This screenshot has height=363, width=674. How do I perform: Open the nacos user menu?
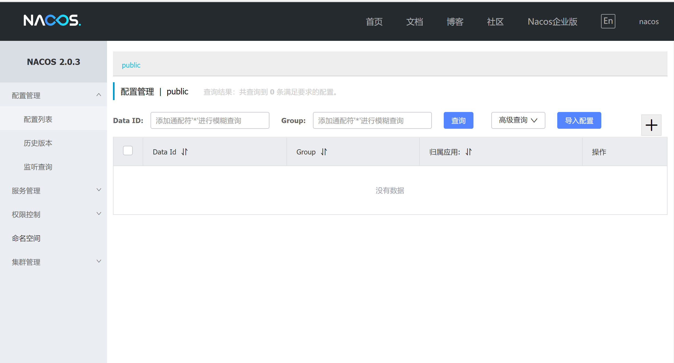coord(649,22)
